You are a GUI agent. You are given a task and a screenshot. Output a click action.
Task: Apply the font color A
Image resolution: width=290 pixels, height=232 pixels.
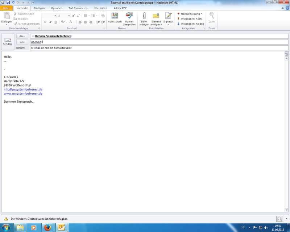[70, 22]
